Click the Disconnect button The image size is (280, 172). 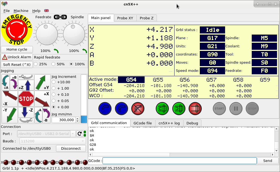[71, 149]
